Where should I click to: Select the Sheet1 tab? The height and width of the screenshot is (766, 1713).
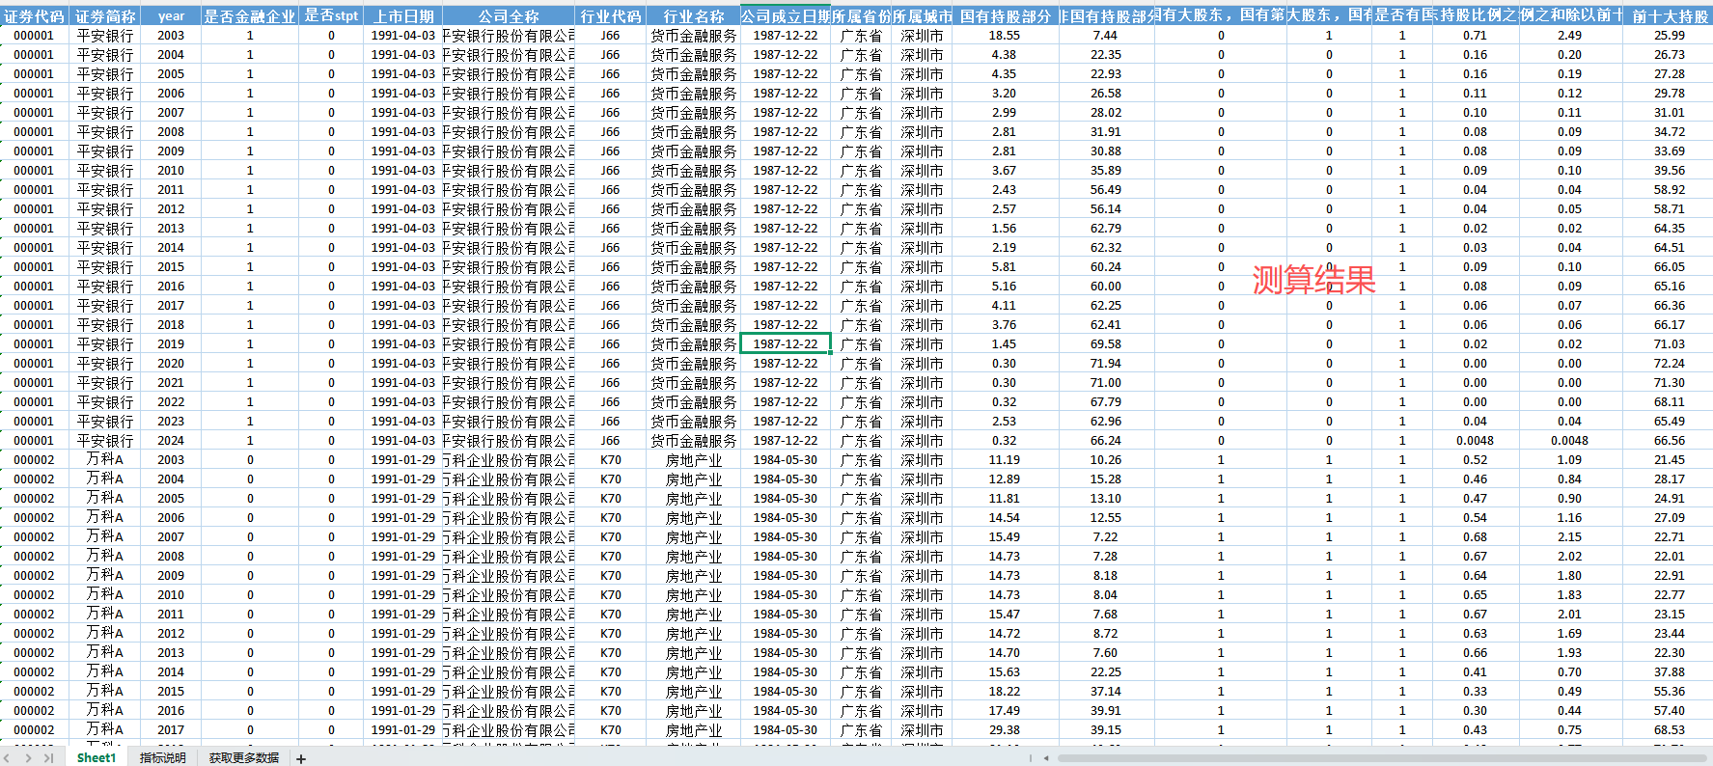(96, 758)
